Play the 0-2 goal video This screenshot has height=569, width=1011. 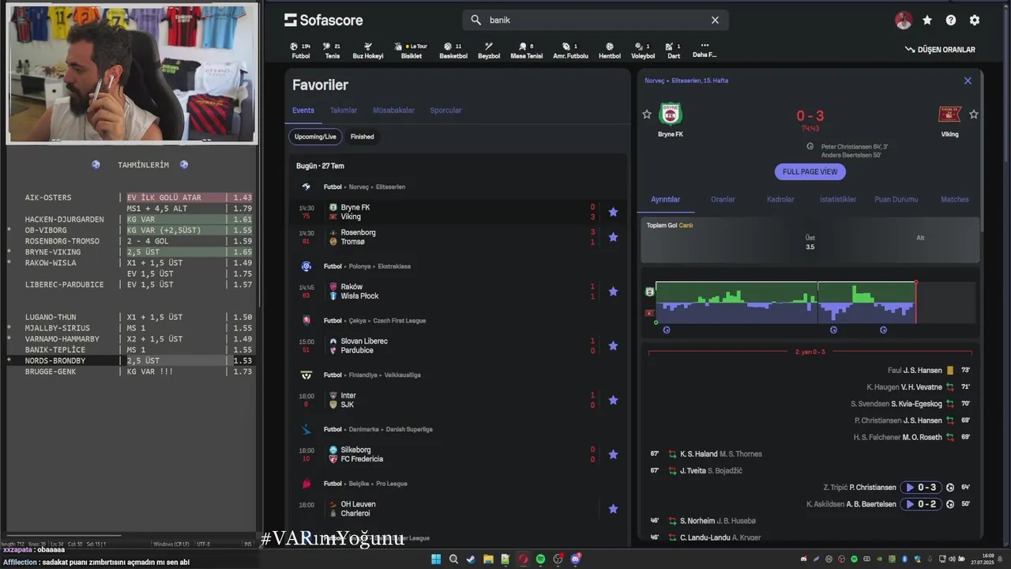(x=921, y=504)
